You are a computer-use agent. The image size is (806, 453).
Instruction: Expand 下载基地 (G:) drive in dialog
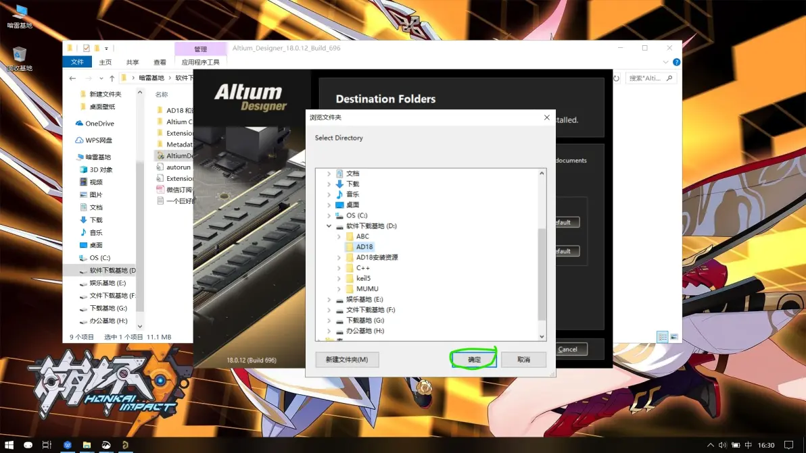coord(329,320)
